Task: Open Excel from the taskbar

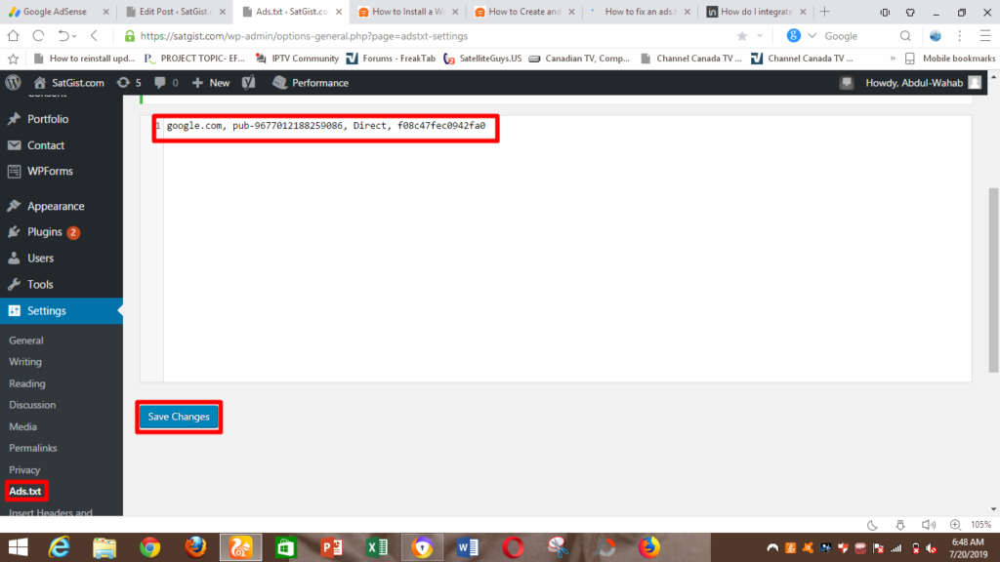Action: pos(377,547)
